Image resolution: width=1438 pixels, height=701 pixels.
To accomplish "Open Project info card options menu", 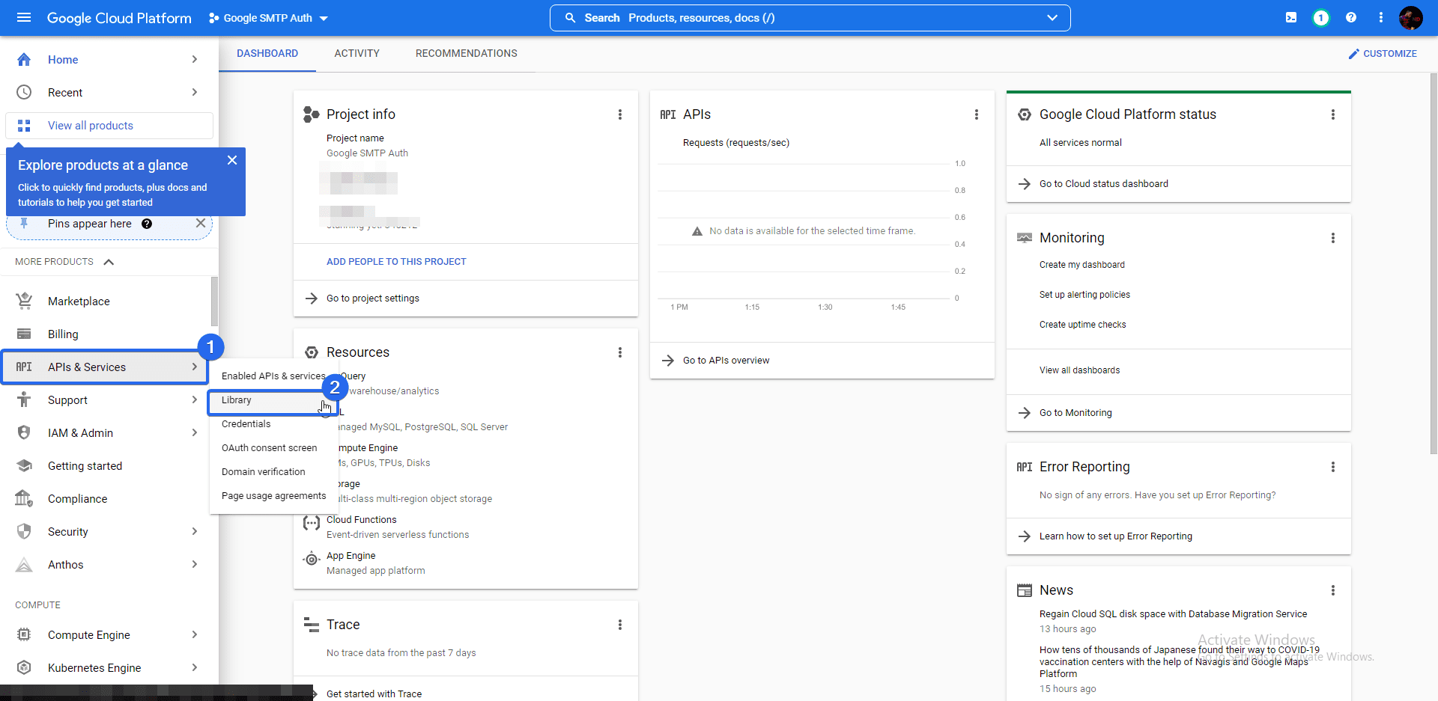I will [x=620, y=114].
